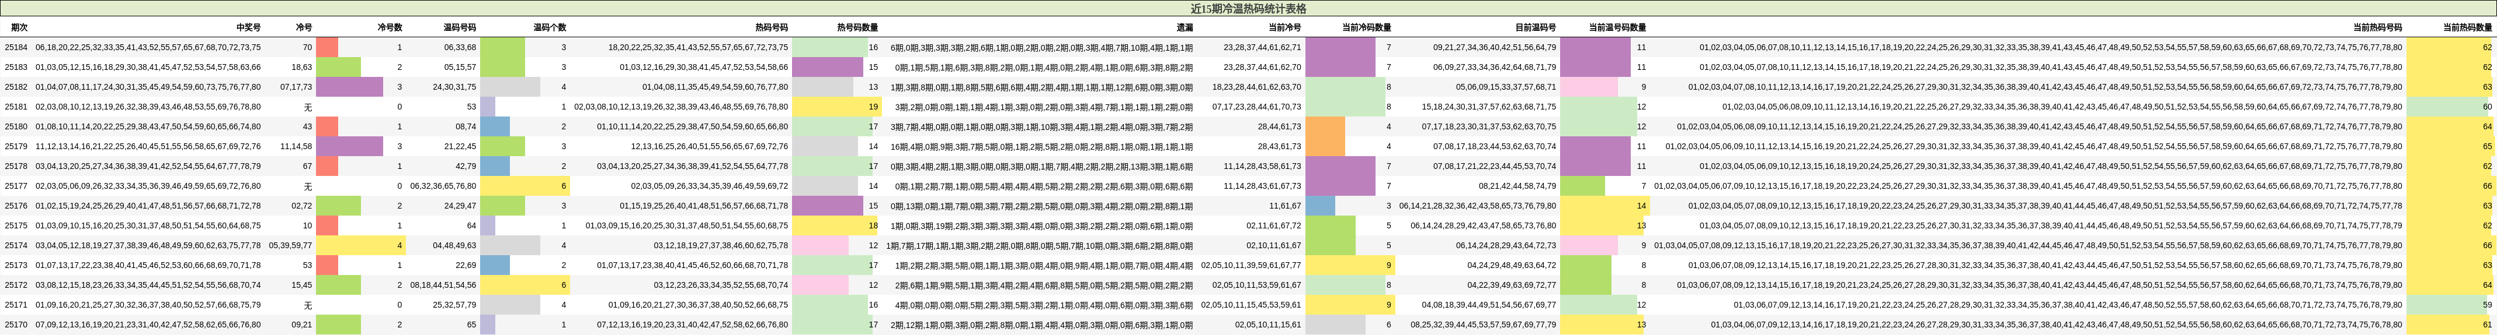The image size is (2497, 335).
Task: Click the 冷号 column header
Action: 303,27
